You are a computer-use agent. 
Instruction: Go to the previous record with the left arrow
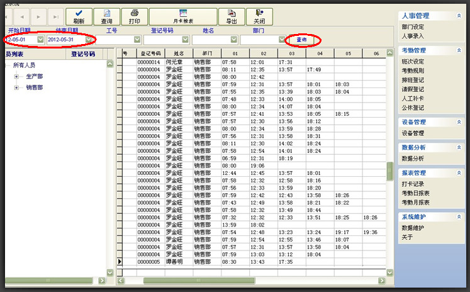[x=21, y=17]
